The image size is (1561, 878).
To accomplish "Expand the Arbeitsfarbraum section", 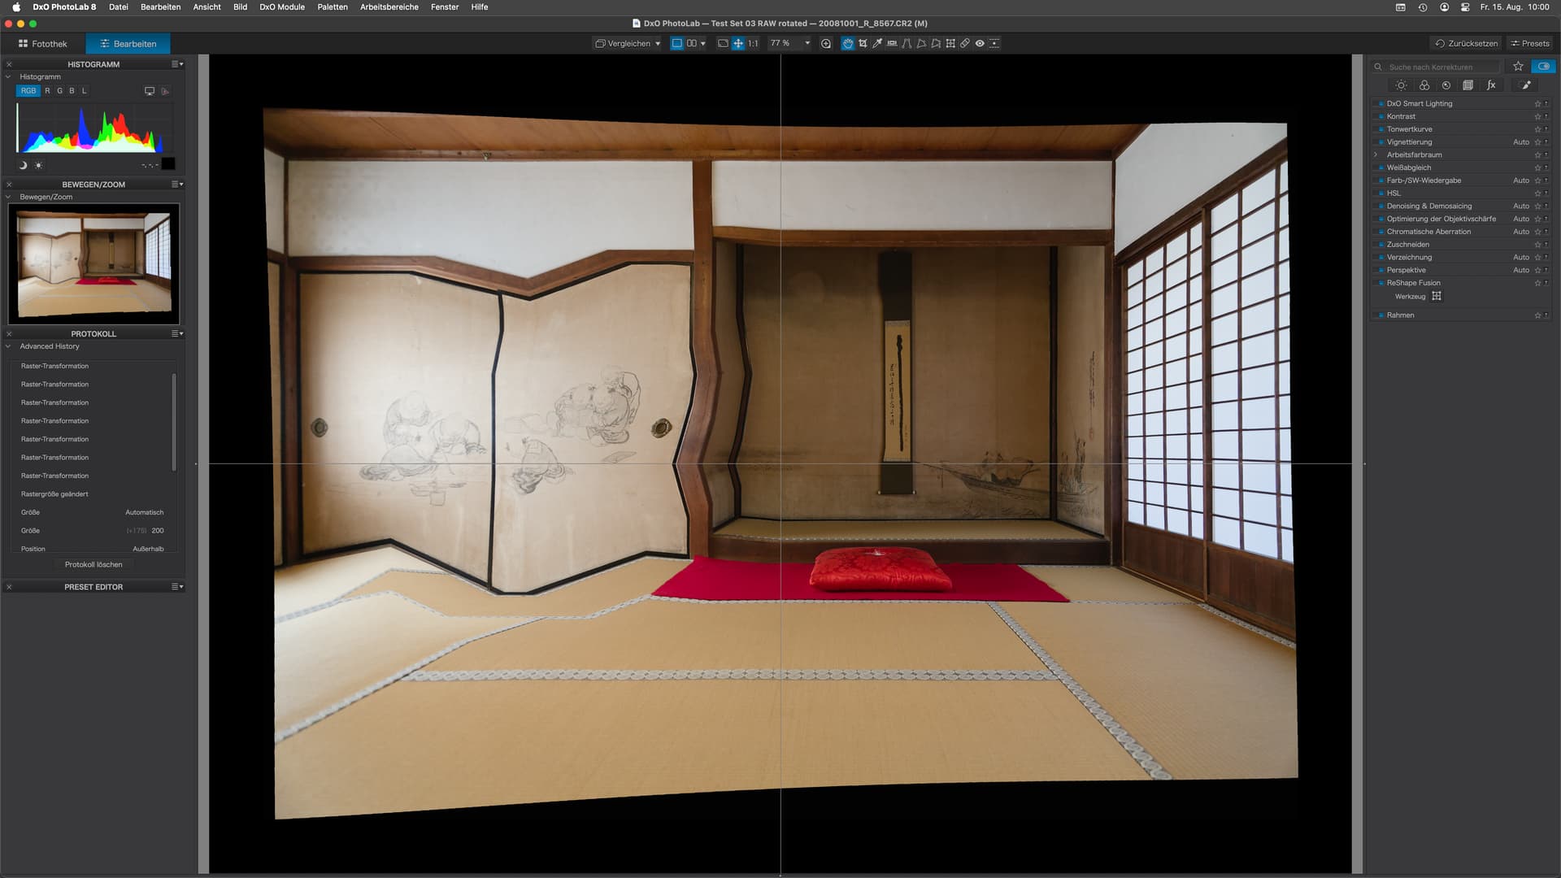I will pos(1376,154).
